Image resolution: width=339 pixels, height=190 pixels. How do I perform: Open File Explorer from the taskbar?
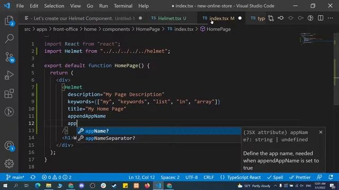point(49,186)
